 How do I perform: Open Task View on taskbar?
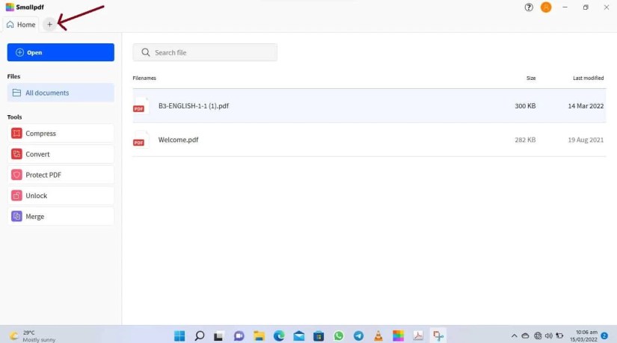[x=219, y=336]
